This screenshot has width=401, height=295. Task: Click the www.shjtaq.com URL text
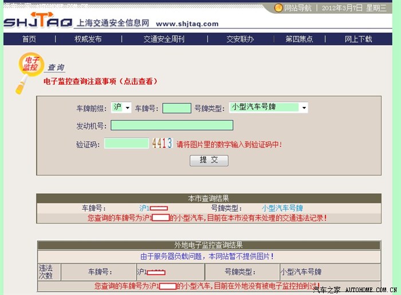pyautogui.click(x=187, y=24)
